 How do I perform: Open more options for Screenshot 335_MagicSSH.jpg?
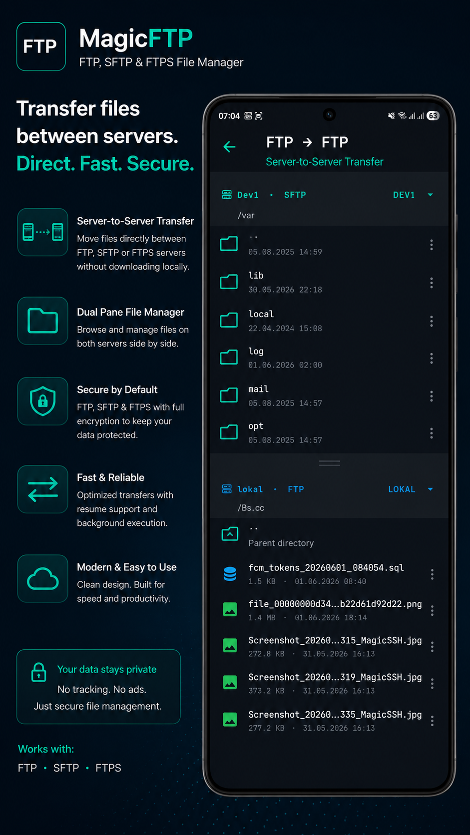(x=432, y=721)
